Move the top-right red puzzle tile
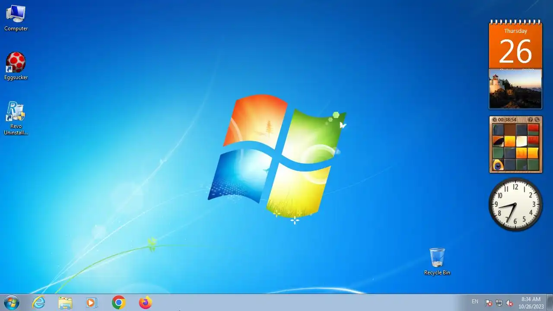This screenshot has height=311, width=553. tap(533, 130)
